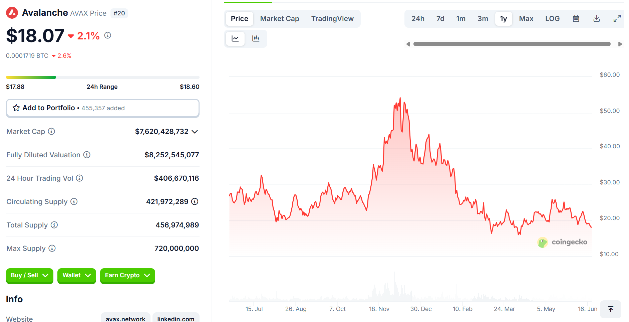Show Fully Diluted Valuation info icon
This screenshot has width=629, height=322.
click(x=87, y=155)
